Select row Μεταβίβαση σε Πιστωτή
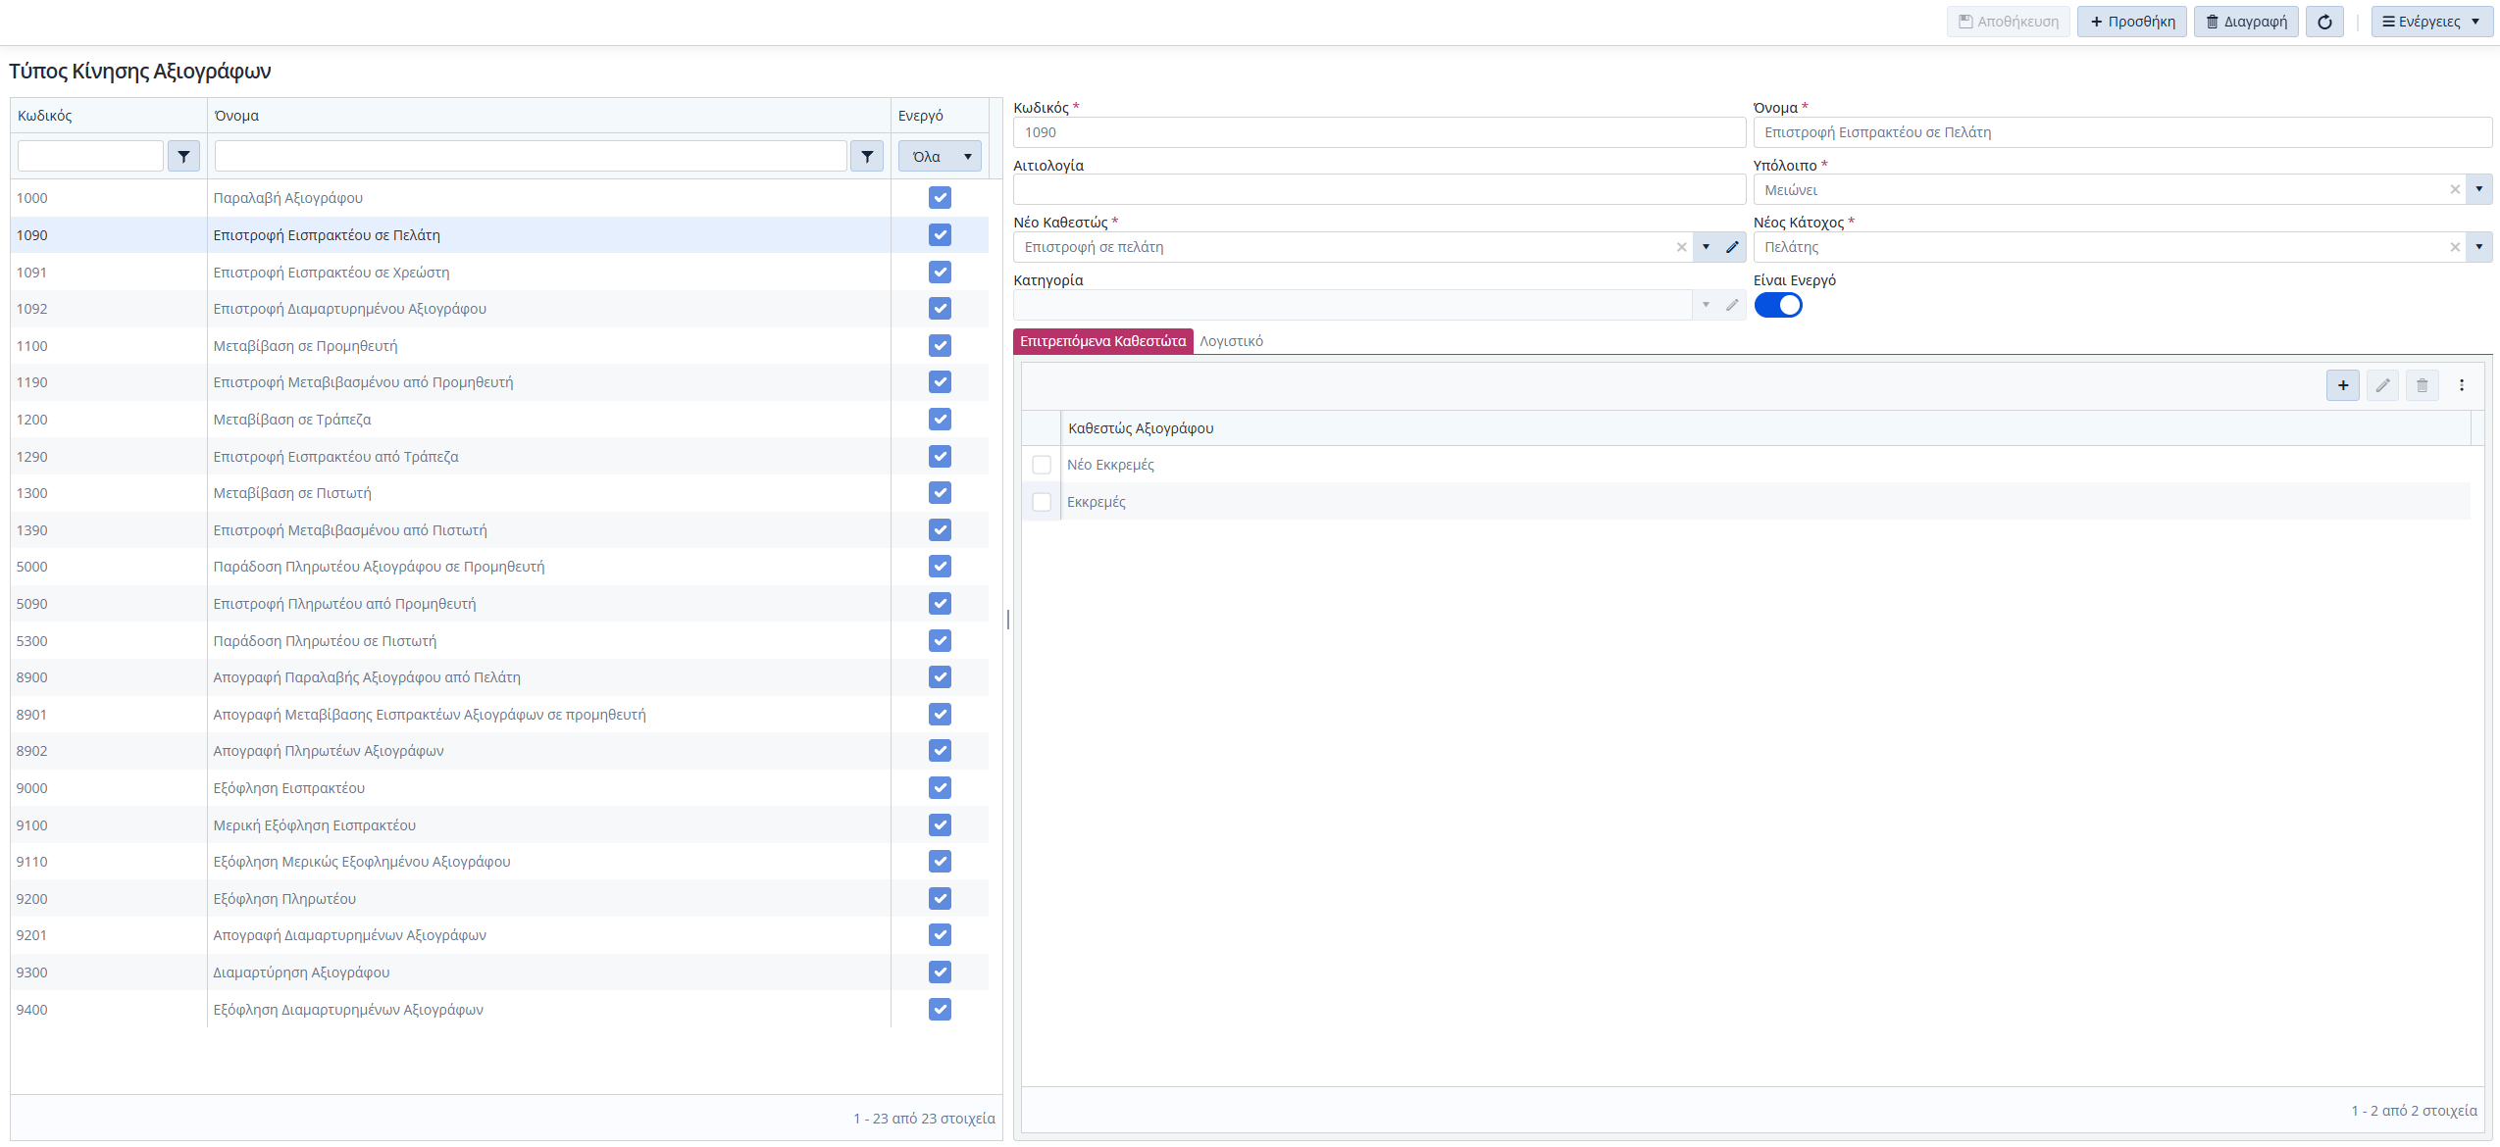 tap(499, 493)
